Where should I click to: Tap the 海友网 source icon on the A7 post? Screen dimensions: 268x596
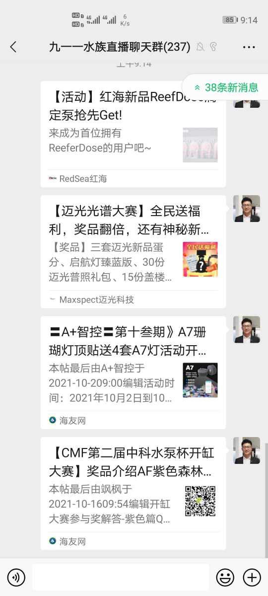coord(53,420)
